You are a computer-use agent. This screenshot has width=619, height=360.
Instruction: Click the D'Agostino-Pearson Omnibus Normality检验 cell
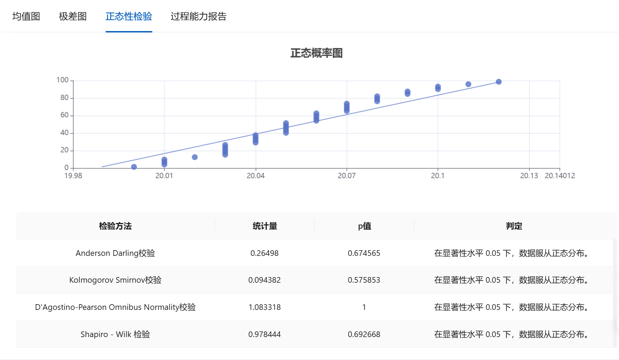click(x=115, y=307)
